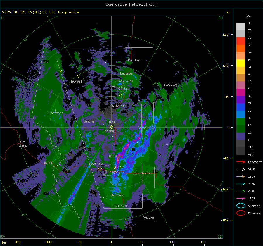Viewport: 263px width, 246px height.
Task: Click yellow diamond marker below RedDeer
Action: click(x=120, y=95)
